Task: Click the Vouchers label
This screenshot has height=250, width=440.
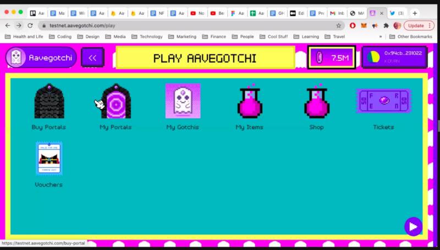Action: click(49, 185)
